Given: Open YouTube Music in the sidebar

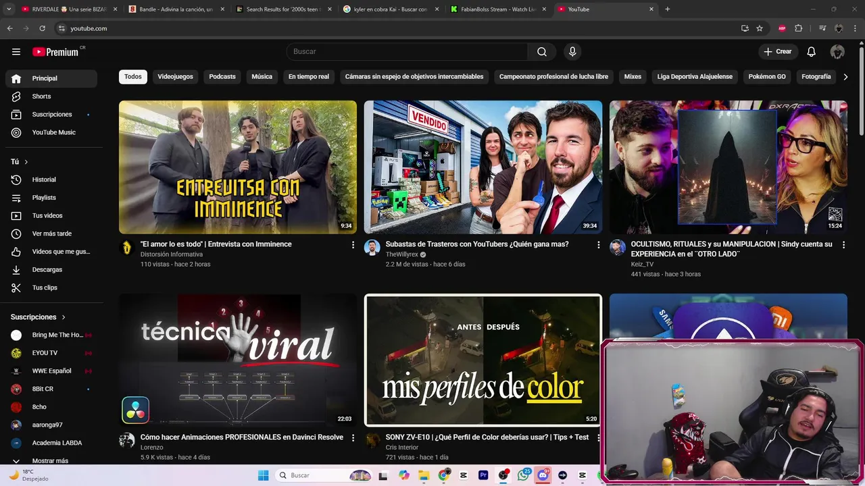Looking at the screenshot, I should point(51,132).
